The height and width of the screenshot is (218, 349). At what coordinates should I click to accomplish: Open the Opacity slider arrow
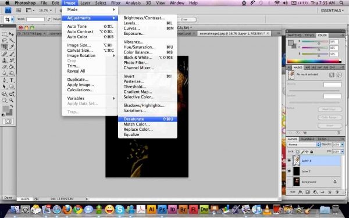343,145
